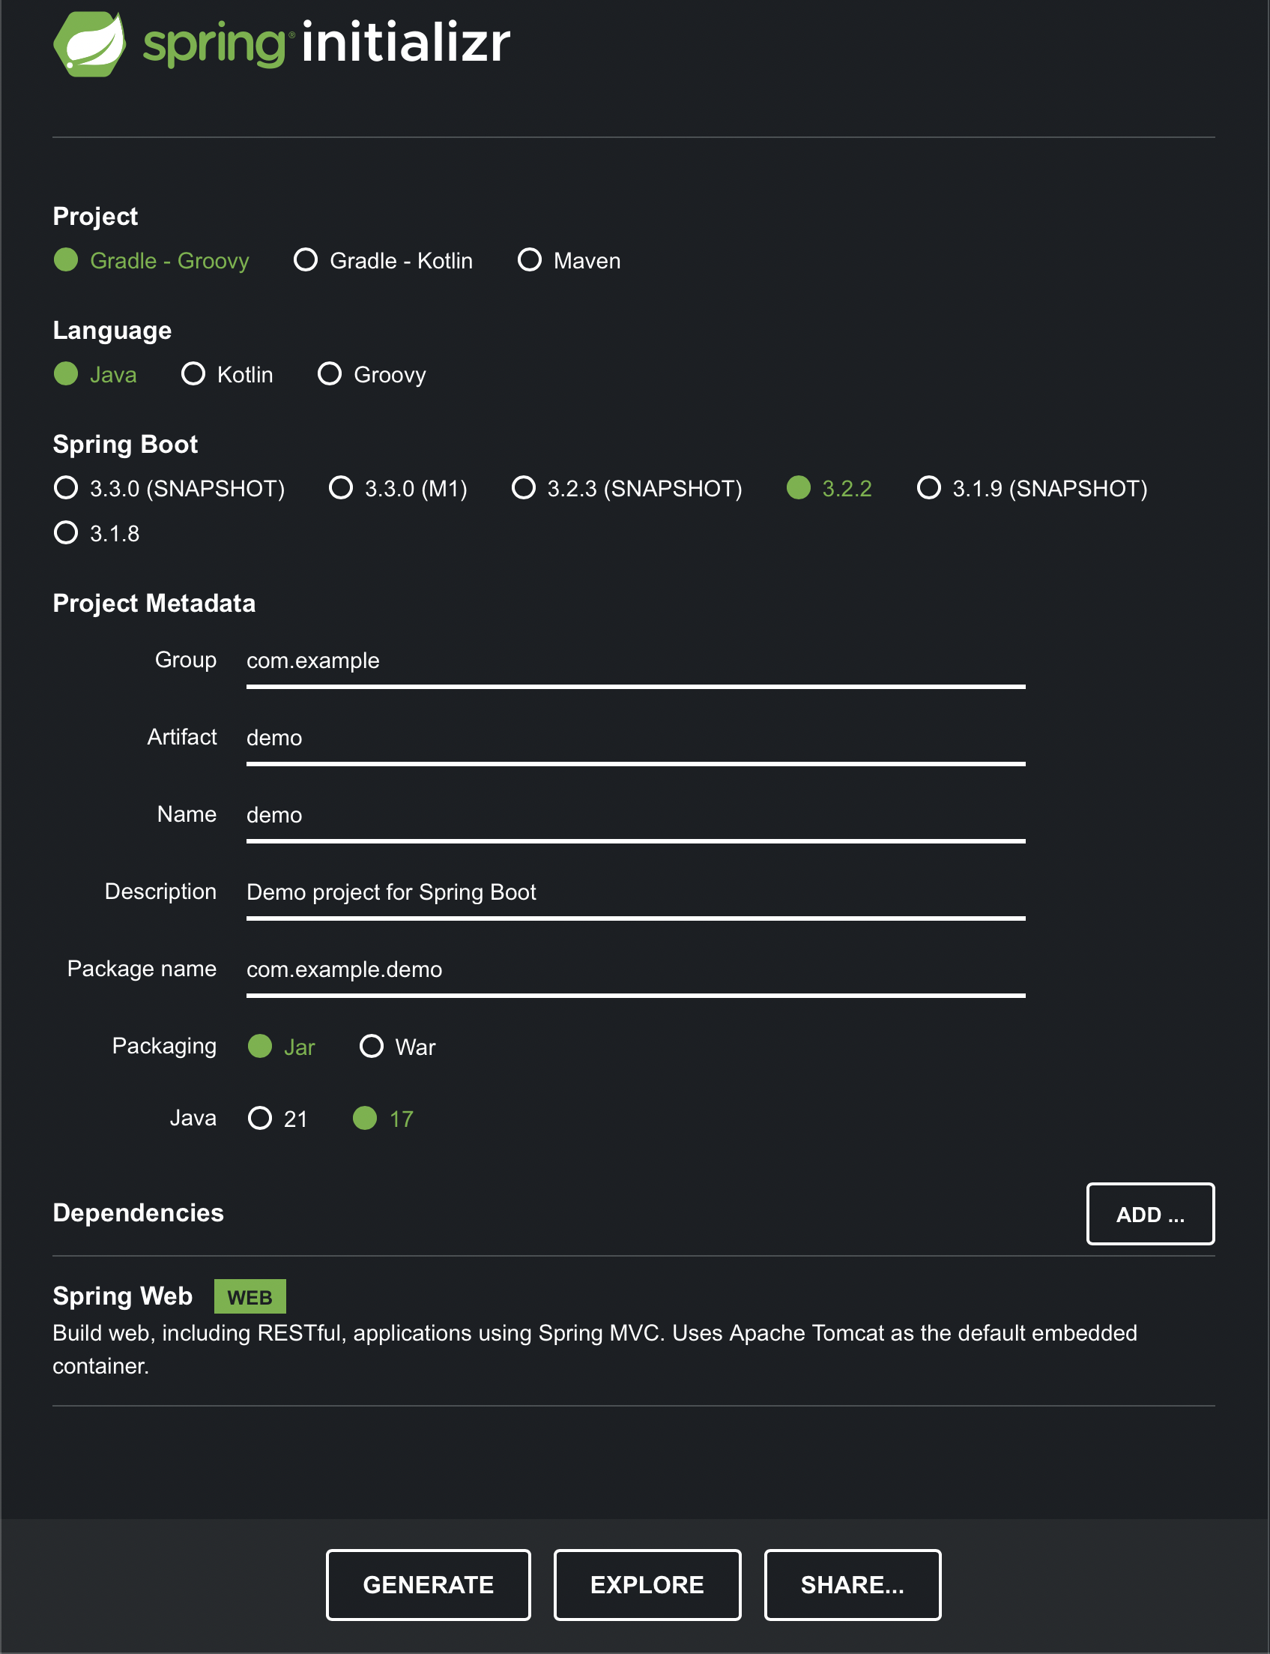Click the Spring Web description text
This screenshot has width=1270, height=1654.
pos(594,1349)
